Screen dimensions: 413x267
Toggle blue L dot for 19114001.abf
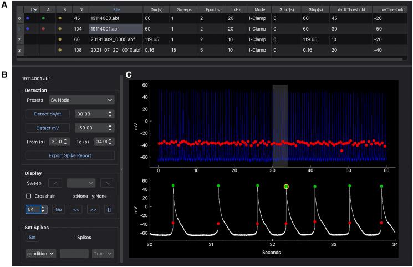[x=28, y=28]
